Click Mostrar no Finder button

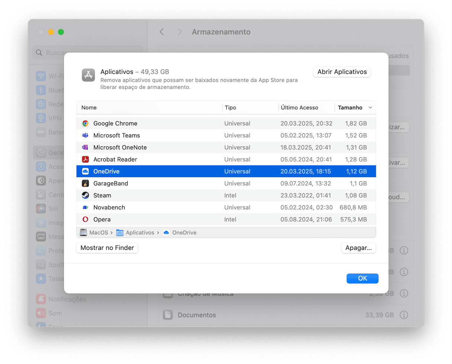point(107,248)
